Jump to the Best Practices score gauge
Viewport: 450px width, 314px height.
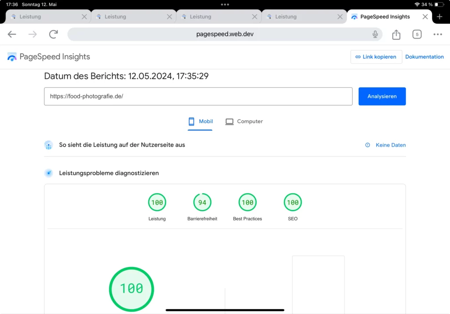[247, 202]
